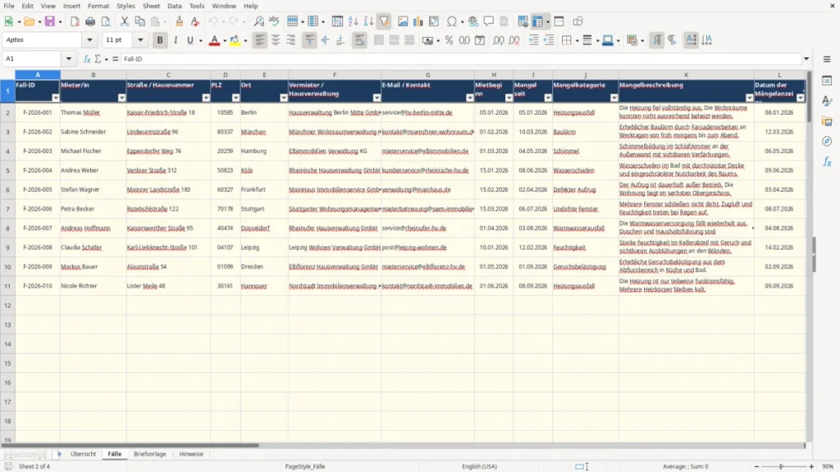This screenshot has width=840, height=472.
Task: Open the Sheet menu
Action: pos(151,6)
